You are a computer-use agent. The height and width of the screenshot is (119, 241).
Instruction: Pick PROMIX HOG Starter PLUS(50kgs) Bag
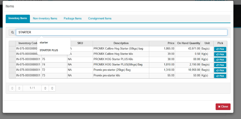point(220,65)
